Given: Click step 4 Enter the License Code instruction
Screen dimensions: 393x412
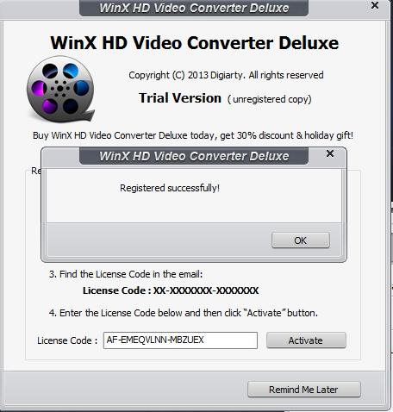Looking at the screenshot, I should 184,313.
